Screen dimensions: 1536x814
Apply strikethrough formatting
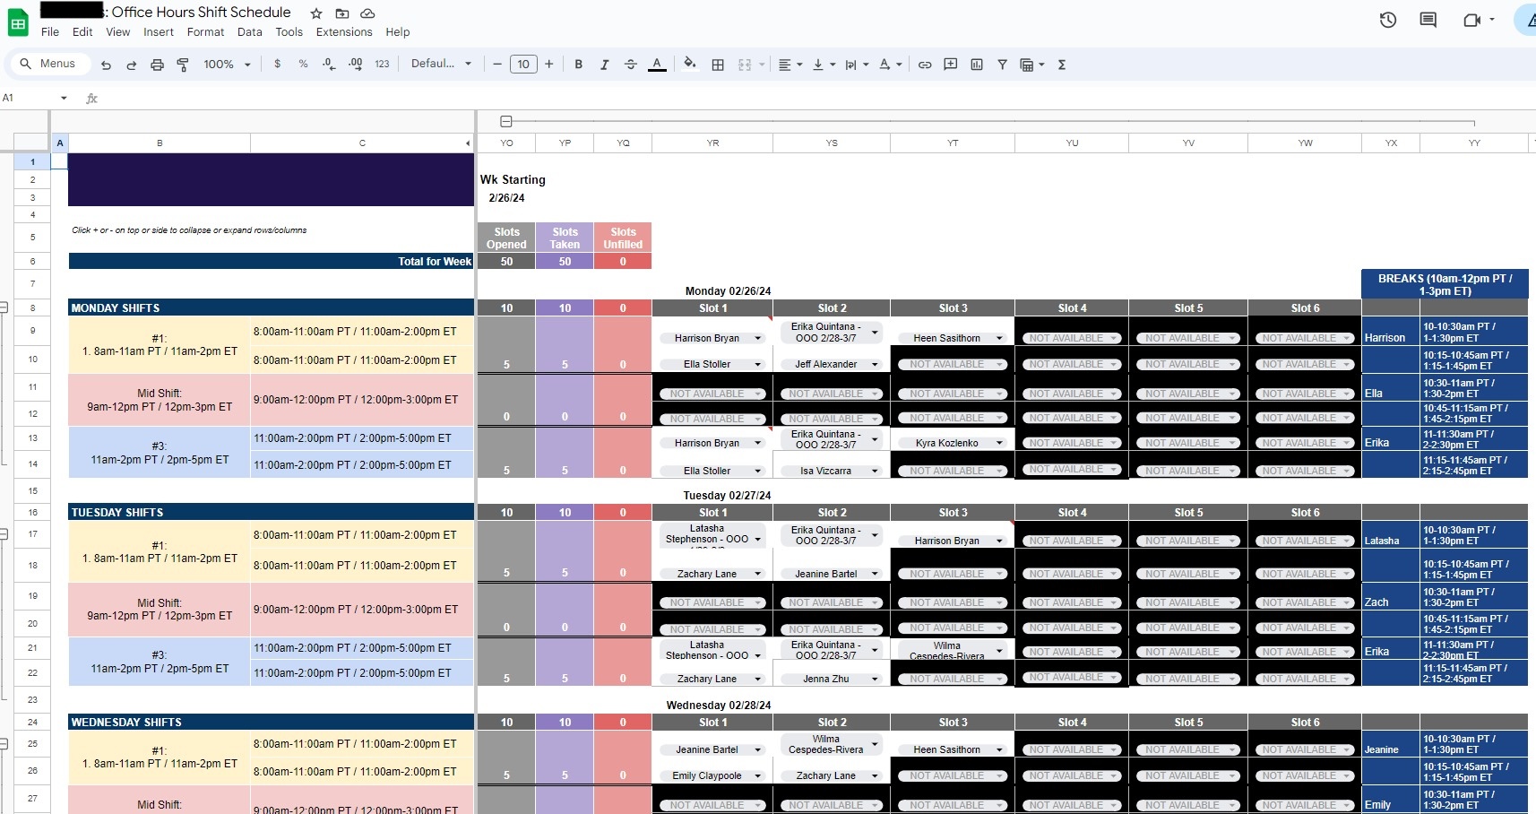(x=631, y=65)
